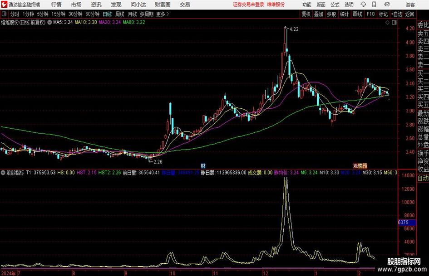Click the 2024年 date label on timeline
Image resolution: width=429 pixels, height=276 pixels.
click(x=9, y=273)
